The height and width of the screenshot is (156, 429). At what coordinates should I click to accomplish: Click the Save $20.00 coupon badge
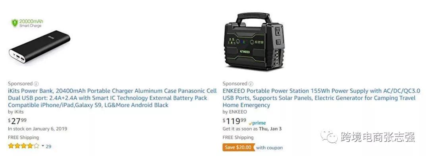pyautogui.click(x=238, y=148)
